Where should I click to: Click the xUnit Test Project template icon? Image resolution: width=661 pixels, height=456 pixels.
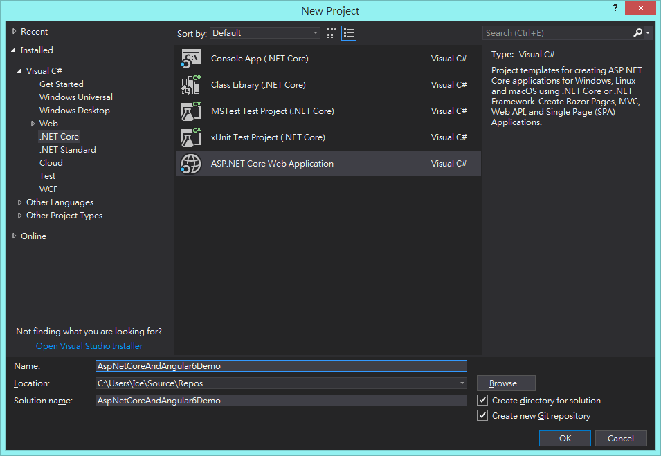click(191, 137)
